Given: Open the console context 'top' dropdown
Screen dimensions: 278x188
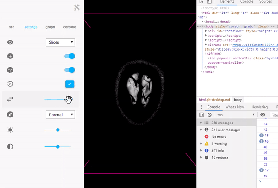Looking at the screenshot, I should pyautogui.click(x=236, y=115).
